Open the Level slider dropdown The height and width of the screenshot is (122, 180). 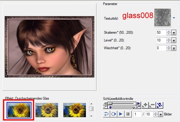tap(174, 40)
